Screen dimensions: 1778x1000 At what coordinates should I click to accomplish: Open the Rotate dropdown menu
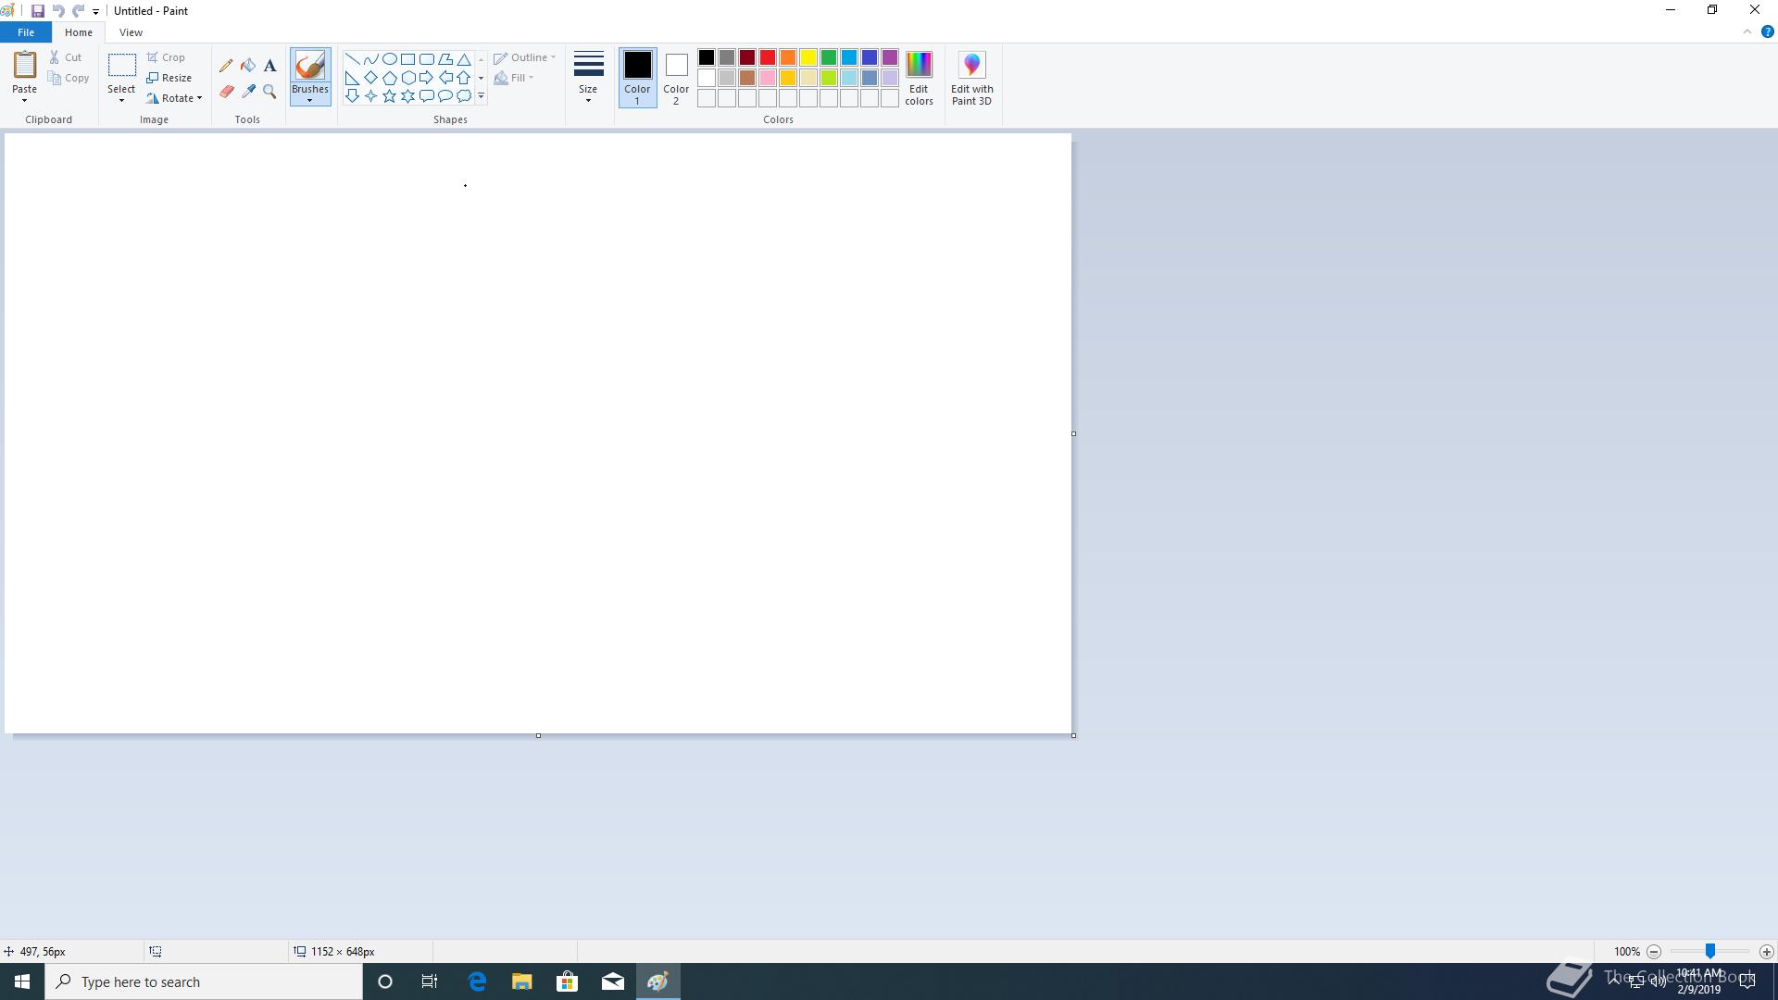[x=175, y=98]
